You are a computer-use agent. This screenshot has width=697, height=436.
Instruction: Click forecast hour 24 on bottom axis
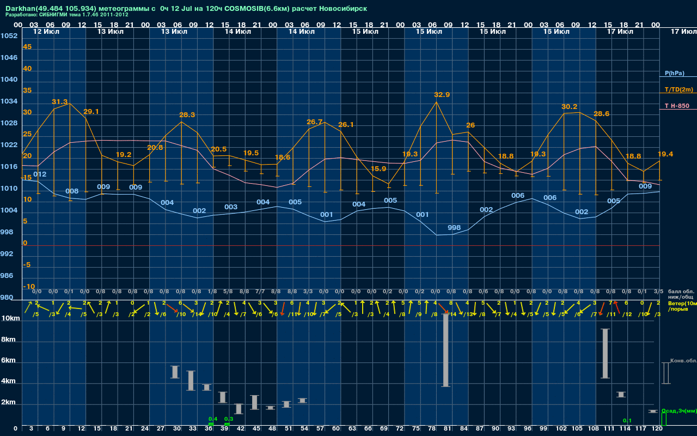[x=145, y=428]
